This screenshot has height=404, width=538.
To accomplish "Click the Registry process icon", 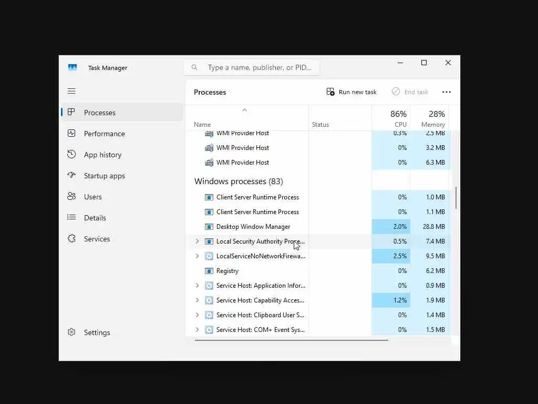I will pos(209,271).
